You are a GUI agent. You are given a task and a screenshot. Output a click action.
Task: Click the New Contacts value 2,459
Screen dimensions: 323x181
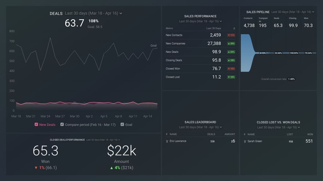click(x=215, y=35)
